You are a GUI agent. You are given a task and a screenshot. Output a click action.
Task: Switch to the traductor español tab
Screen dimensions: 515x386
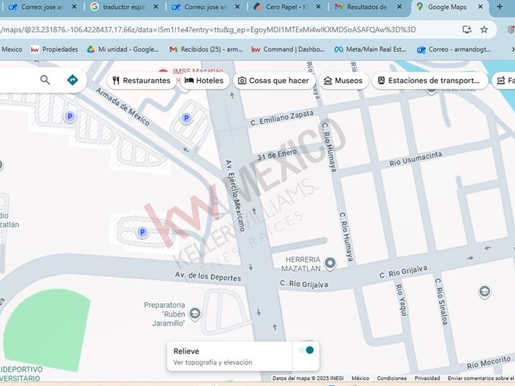[124, 7]
